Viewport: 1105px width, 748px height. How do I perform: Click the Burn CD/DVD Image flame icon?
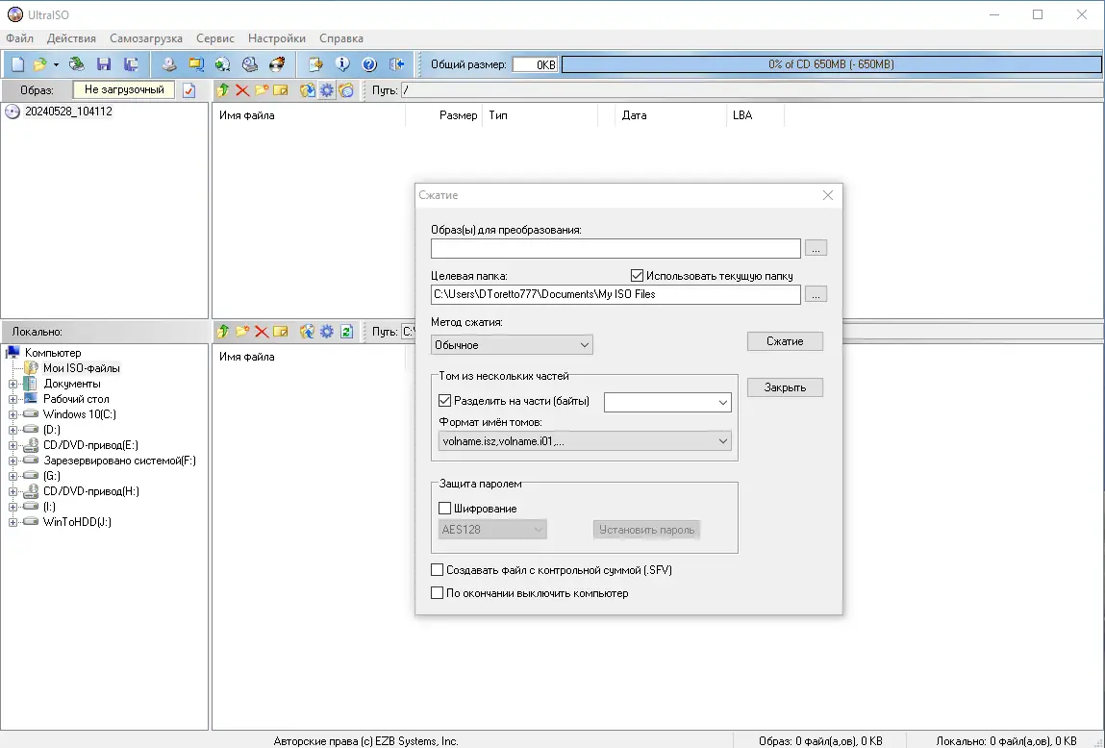pos(277,64)
